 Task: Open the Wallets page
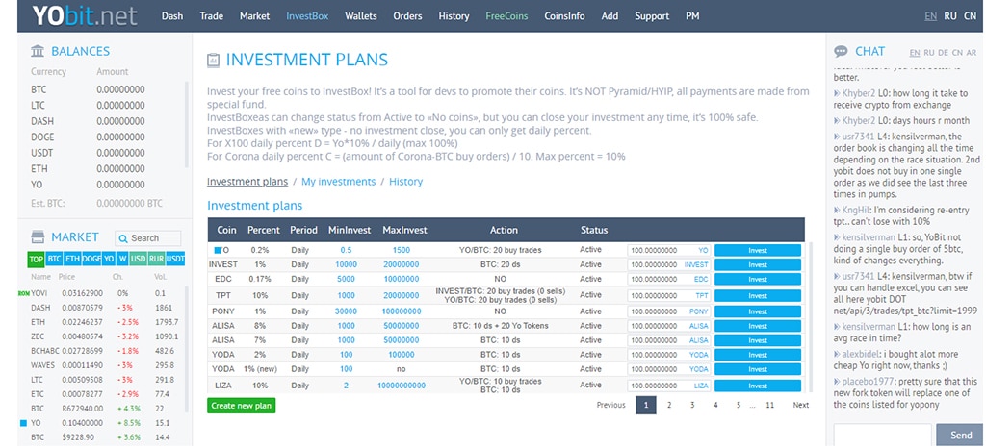(361, 16)
